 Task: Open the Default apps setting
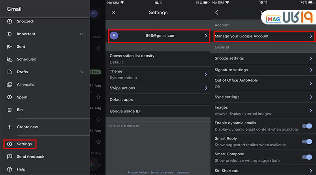[x=158, y=100]
